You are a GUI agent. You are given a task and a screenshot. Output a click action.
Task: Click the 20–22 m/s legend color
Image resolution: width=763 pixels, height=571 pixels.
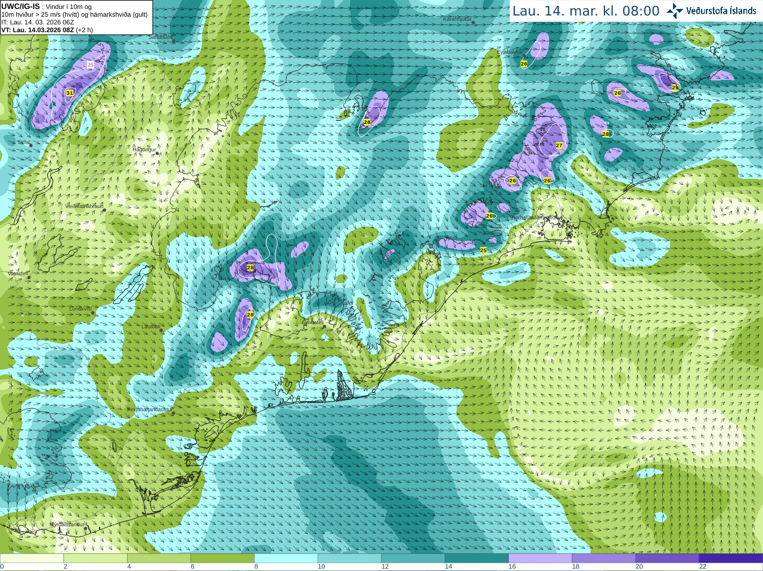668,558
